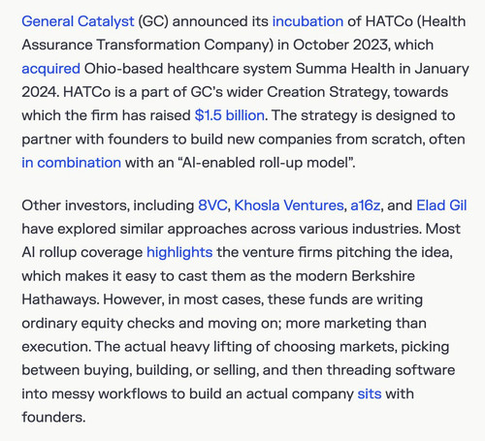Click the text 'ordinary equity checks'
Image resolution: width=485 pixels, height=441 pixels.
[98, 324]
